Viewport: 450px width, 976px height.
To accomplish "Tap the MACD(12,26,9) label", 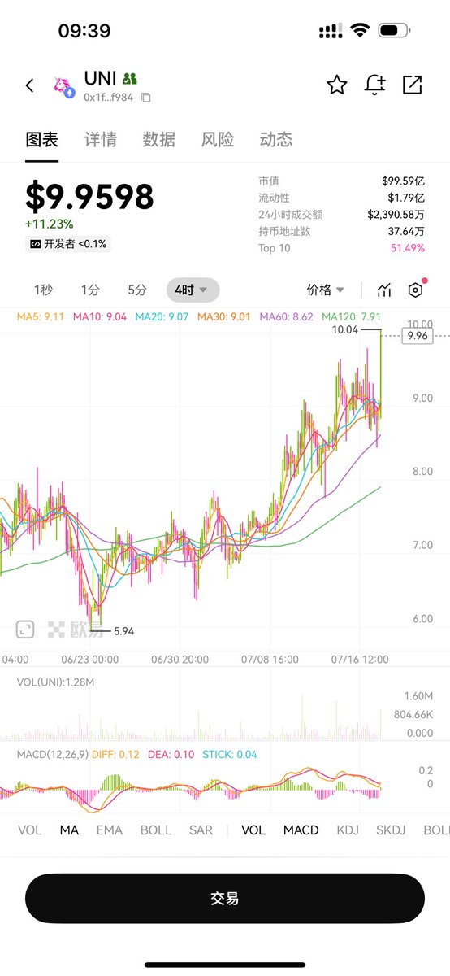I will [x=53, y=754].
